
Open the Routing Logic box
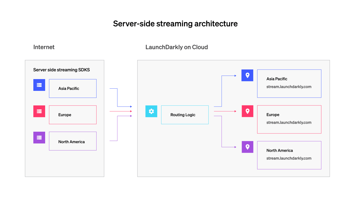185,115
